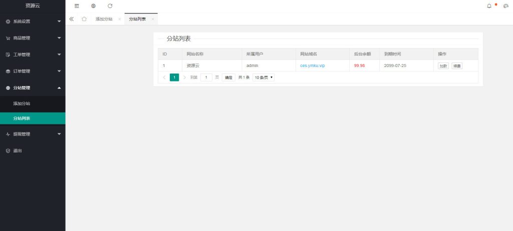Image resolution: width=513 pixels, height=231 pixels.
Task: Click the 网站域名 column header
Action: (x=309, y=54)
